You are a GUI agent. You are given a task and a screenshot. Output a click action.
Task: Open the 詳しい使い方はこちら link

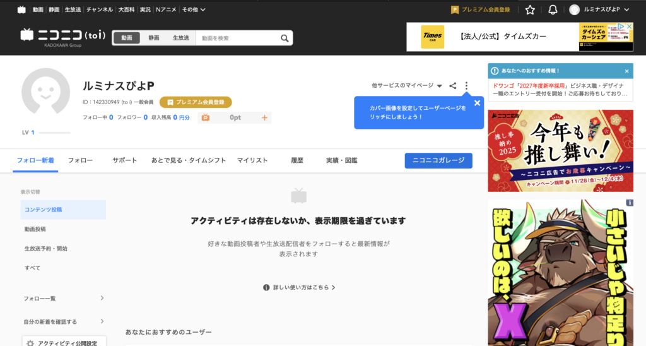pyautogui.click(x=299, y=287)
